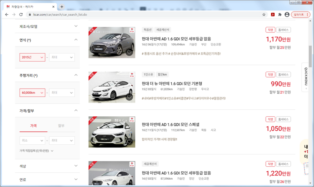Open the PDF extension icon
314x187 pixels.
point(272,14)
